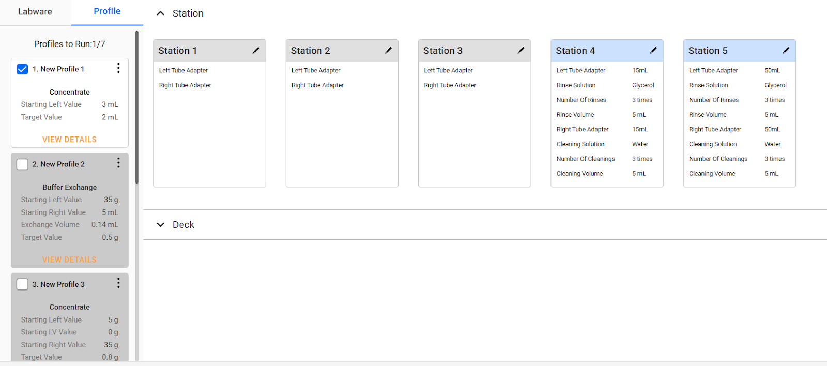Edit Station 4 settings pencil icon

(653, 50)
